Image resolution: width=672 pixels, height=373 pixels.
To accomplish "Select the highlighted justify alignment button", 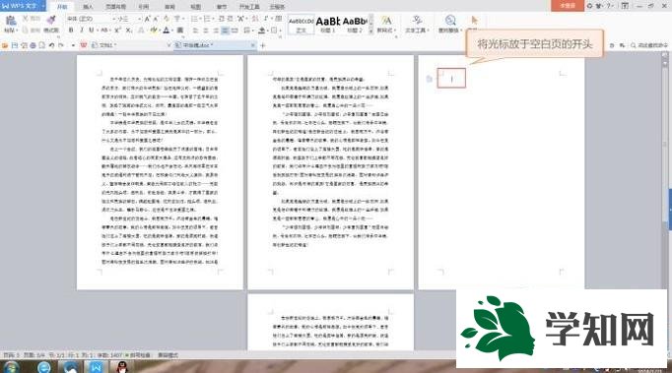I will point(225,31).
